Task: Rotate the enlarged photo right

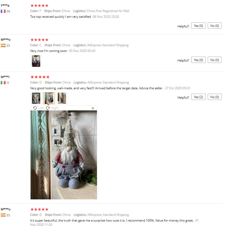Action: click(52, 108)
